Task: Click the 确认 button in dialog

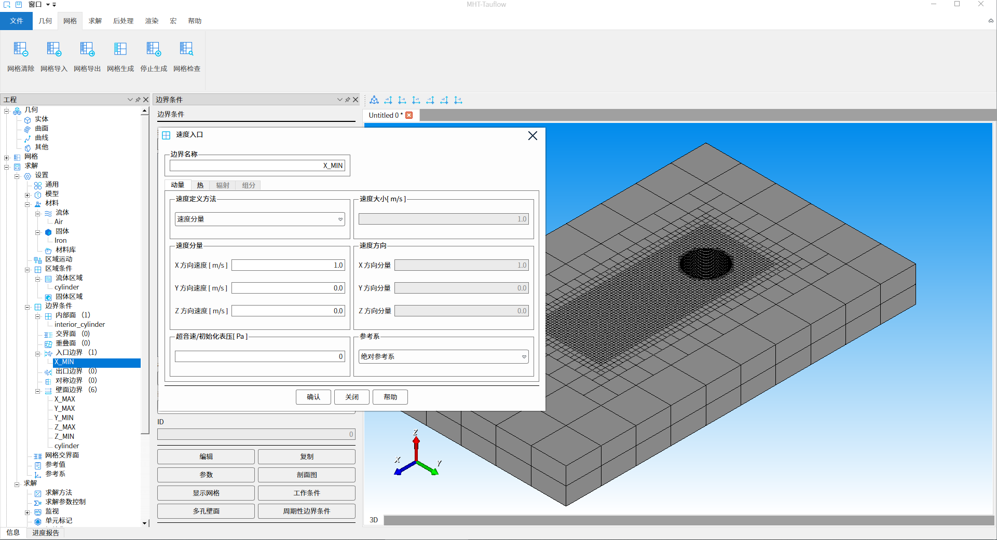Action: pos(313,397)
